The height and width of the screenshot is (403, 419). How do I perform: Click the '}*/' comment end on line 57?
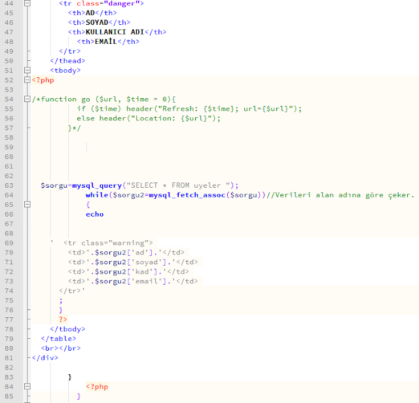point(74,128)
